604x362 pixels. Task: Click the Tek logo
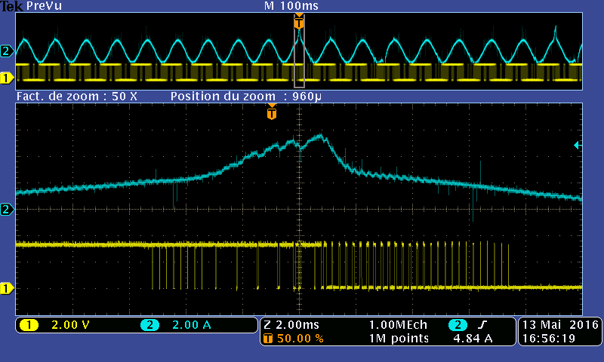pyautogui.click(x=11, y=6)
